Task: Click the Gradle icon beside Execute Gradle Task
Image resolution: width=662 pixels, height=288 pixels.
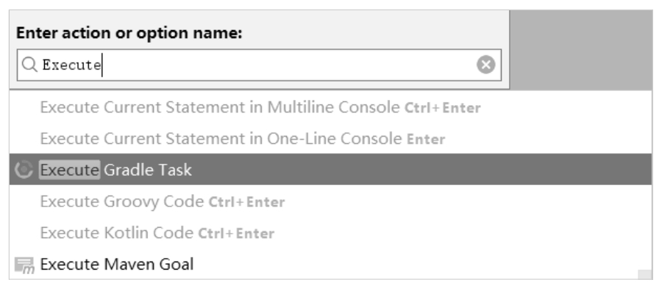Action: coord(24,170)
